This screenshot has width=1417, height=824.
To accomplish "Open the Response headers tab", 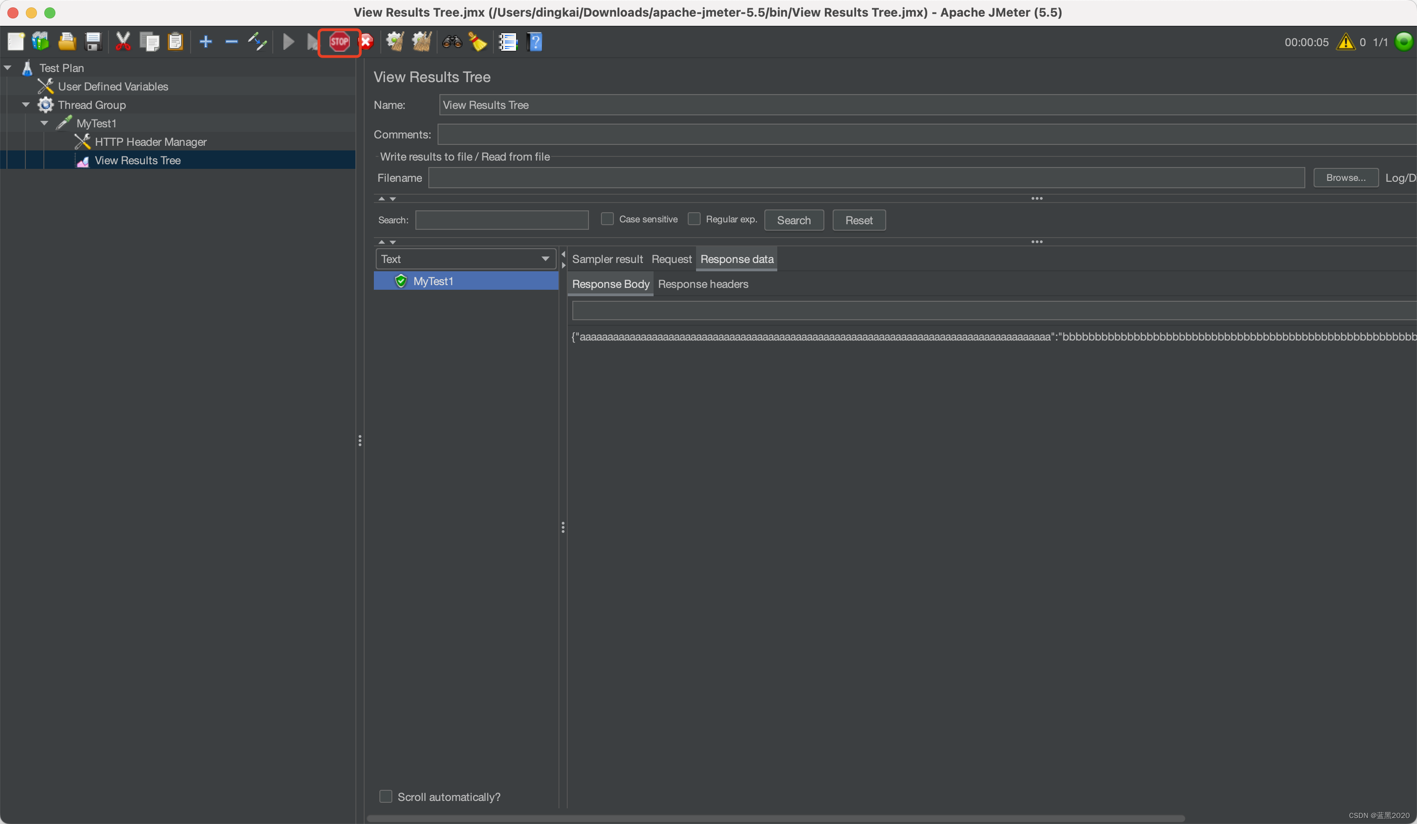I will 702,284.
